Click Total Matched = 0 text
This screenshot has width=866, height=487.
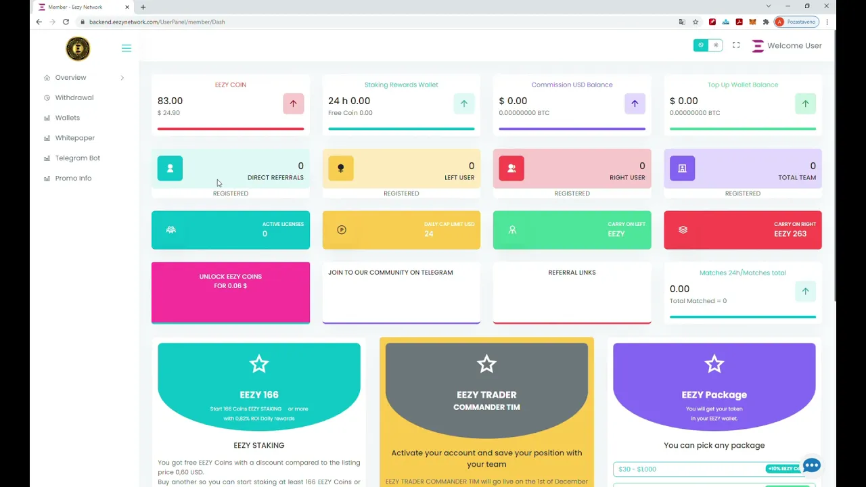[698, 301]
